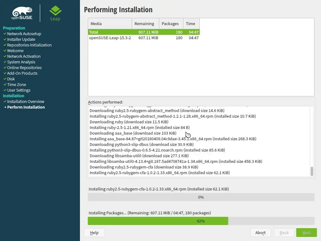Click the Leap logo icon
321x241 pixels.
[55, 11]
